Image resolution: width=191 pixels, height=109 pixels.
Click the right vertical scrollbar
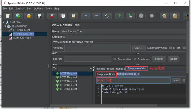[187, 47]
